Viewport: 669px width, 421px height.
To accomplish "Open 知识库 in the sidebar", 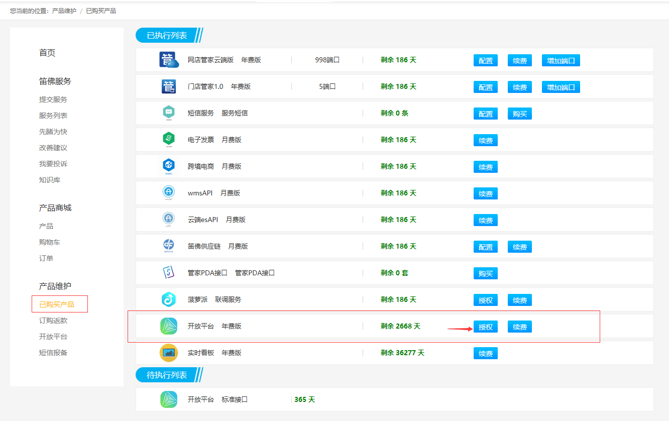I will [x=50, y=180].
